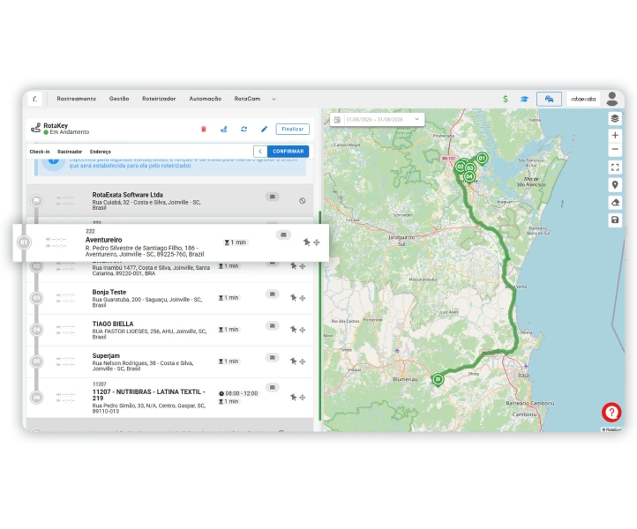Screen dimensions: 637x529
Task: Open the Automação menu
Action: (206, 99)
